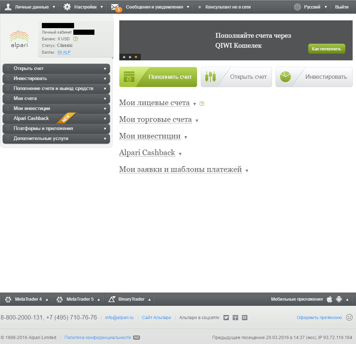Open the Русский language dropdown arrow
This screenshot has height=344, width=356.
coord(326,7)
